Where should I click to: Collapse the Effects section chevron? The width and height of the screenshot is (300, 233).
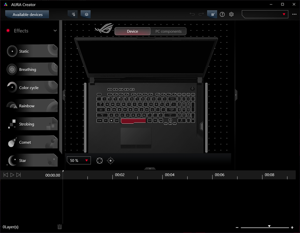click(x=55, y=31)
